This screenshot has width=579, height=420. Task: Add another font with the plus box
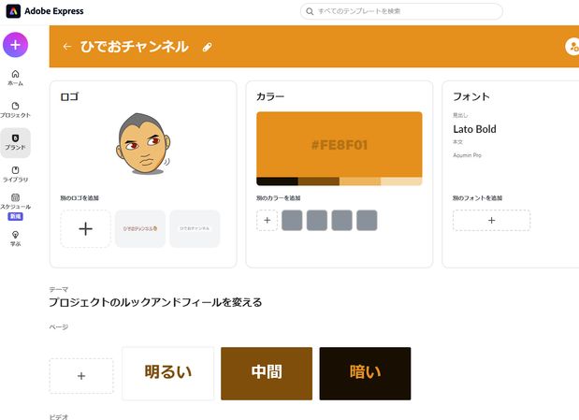pos(491,220)
